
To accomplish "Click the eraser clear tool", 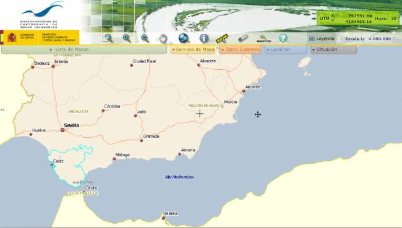I will click(x=243, y=38).
